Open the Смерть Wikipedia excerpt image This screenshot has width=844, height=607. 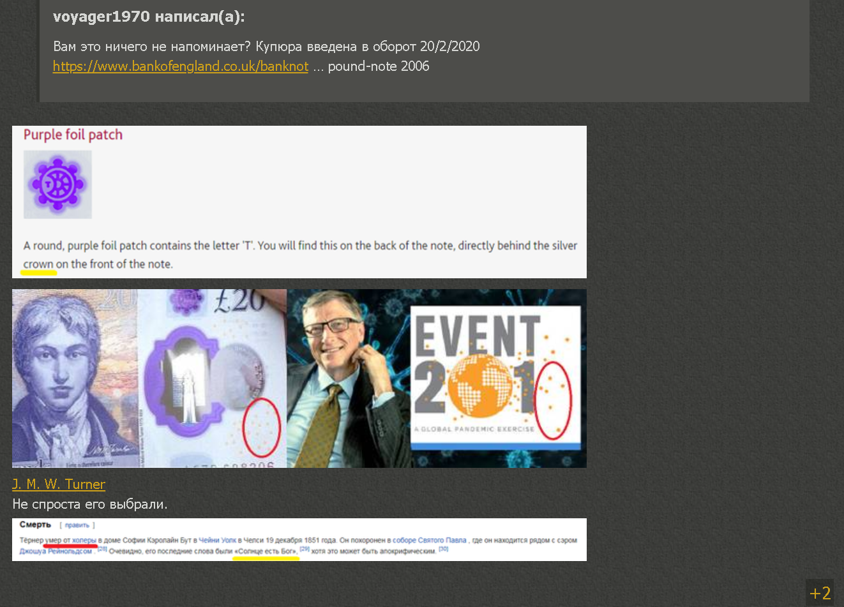(x=299, y=539)
